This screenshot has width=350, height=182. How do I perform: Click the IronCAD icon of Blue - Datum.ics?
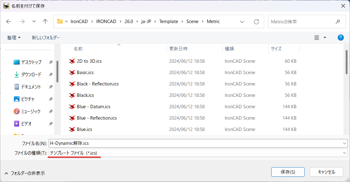coord(72,106)
